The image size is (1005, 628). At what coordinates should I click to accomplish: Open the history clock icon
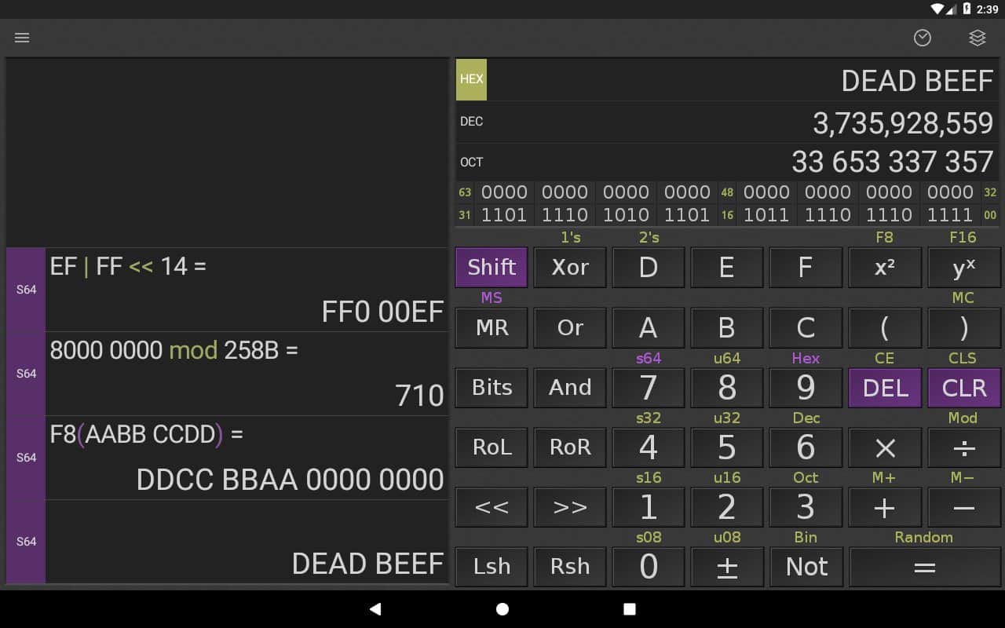coord(923,38)
